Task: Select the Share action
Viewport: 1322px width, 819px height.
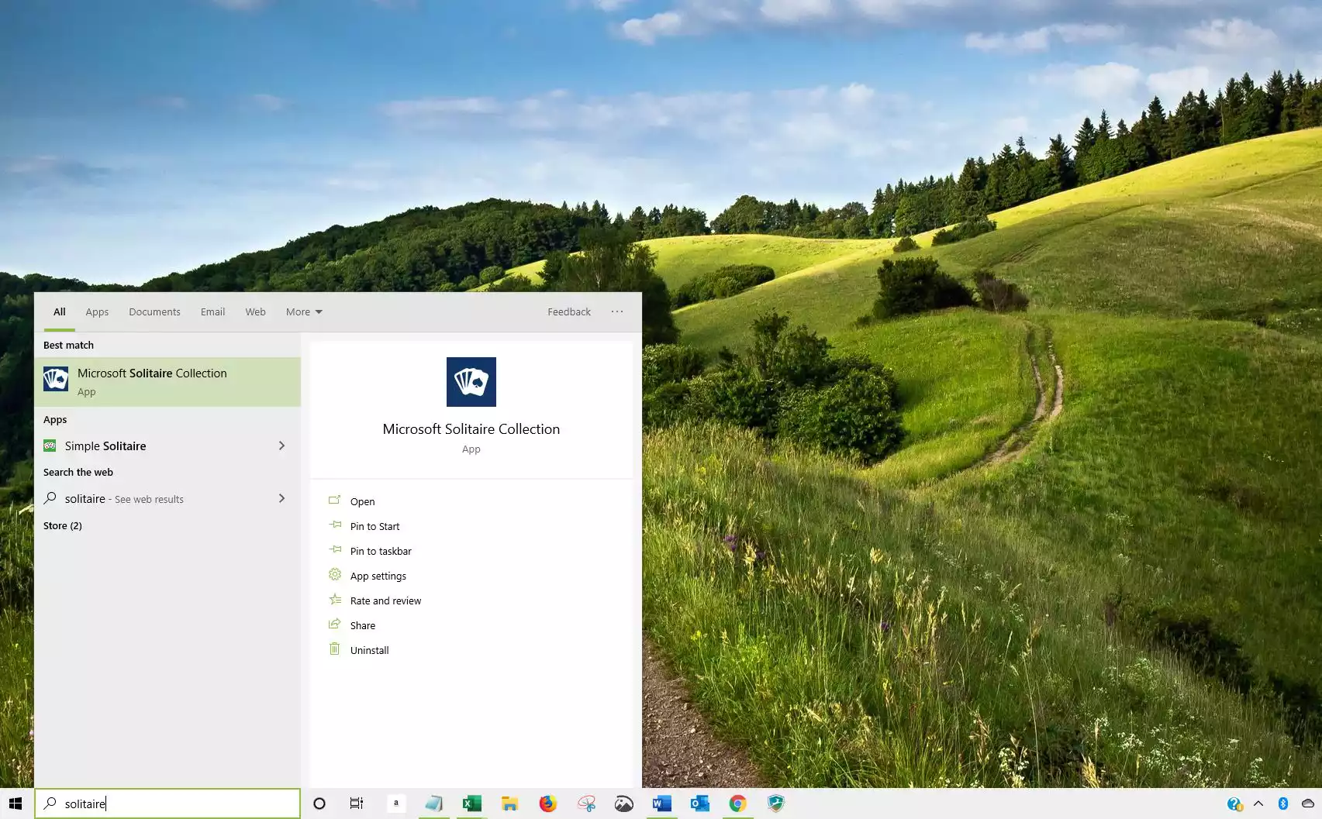Action: 362,625
